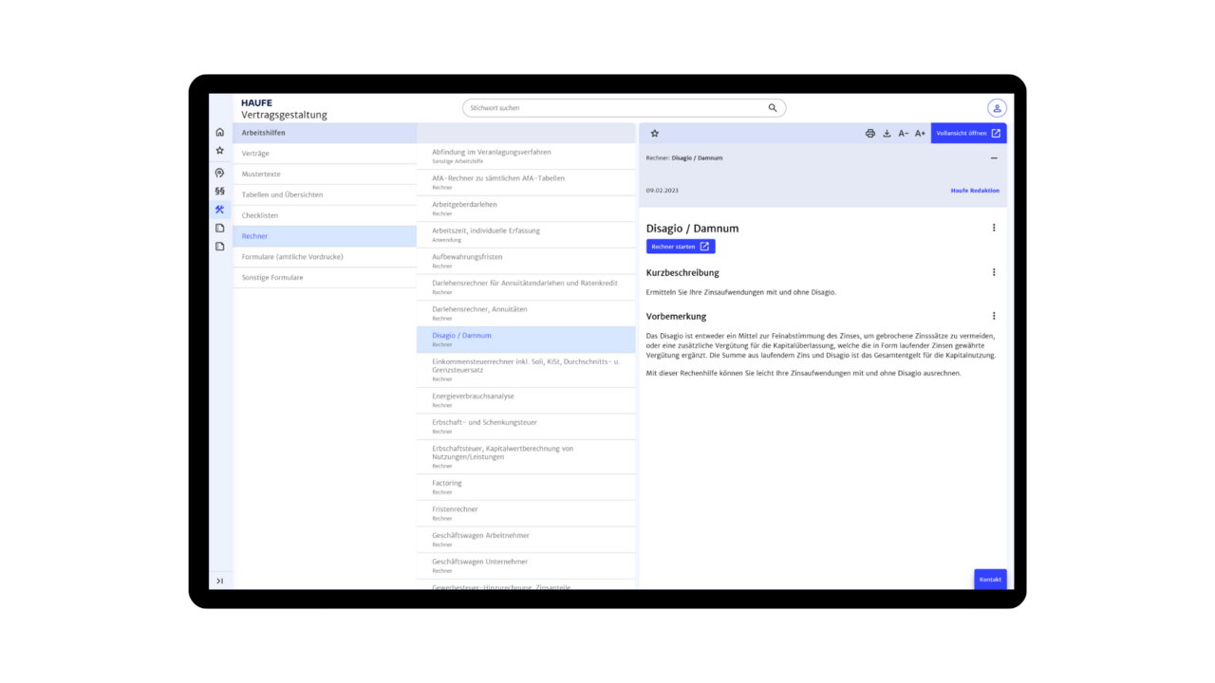
Task: Open Arbeitszeit, individuelle Erfassung entry
Action: click(x=526, y=235)
